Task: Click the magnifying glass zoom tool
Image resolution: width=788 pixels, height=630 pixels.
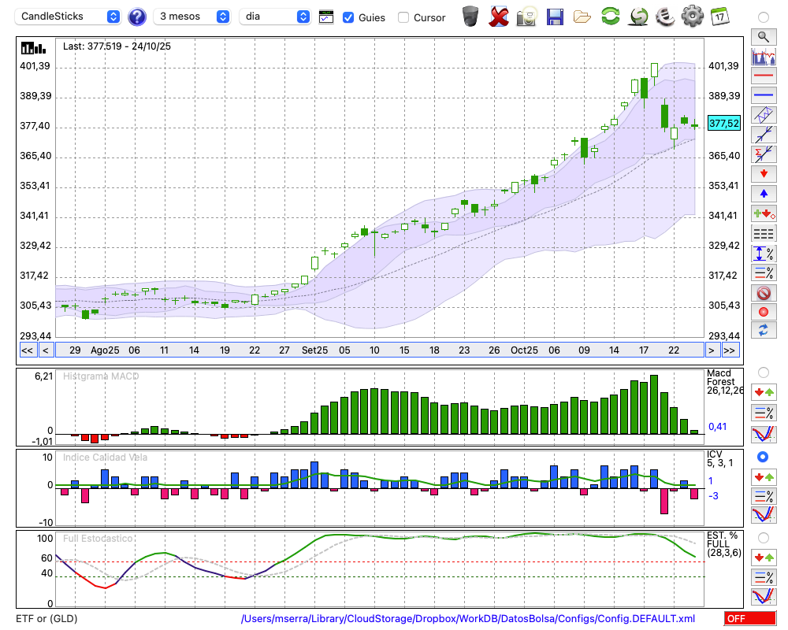Action: (763, 36)
